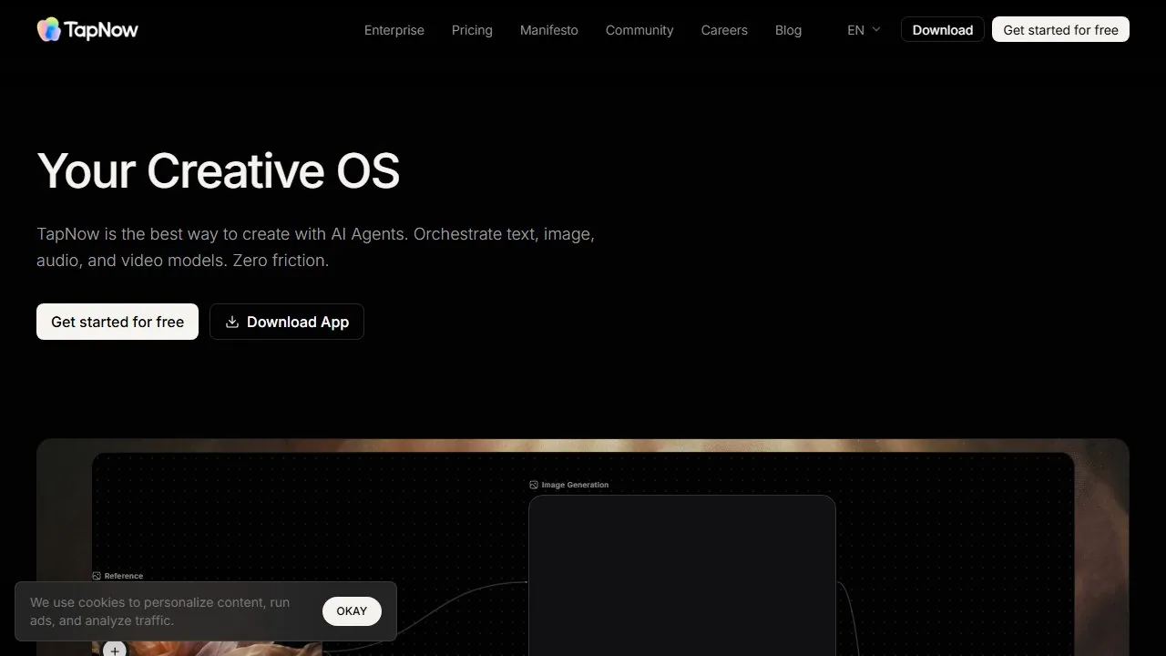This screenshot has width=1166, height=656.
Task: Click the Image Generation node canvas
Action: click(682, 576)
